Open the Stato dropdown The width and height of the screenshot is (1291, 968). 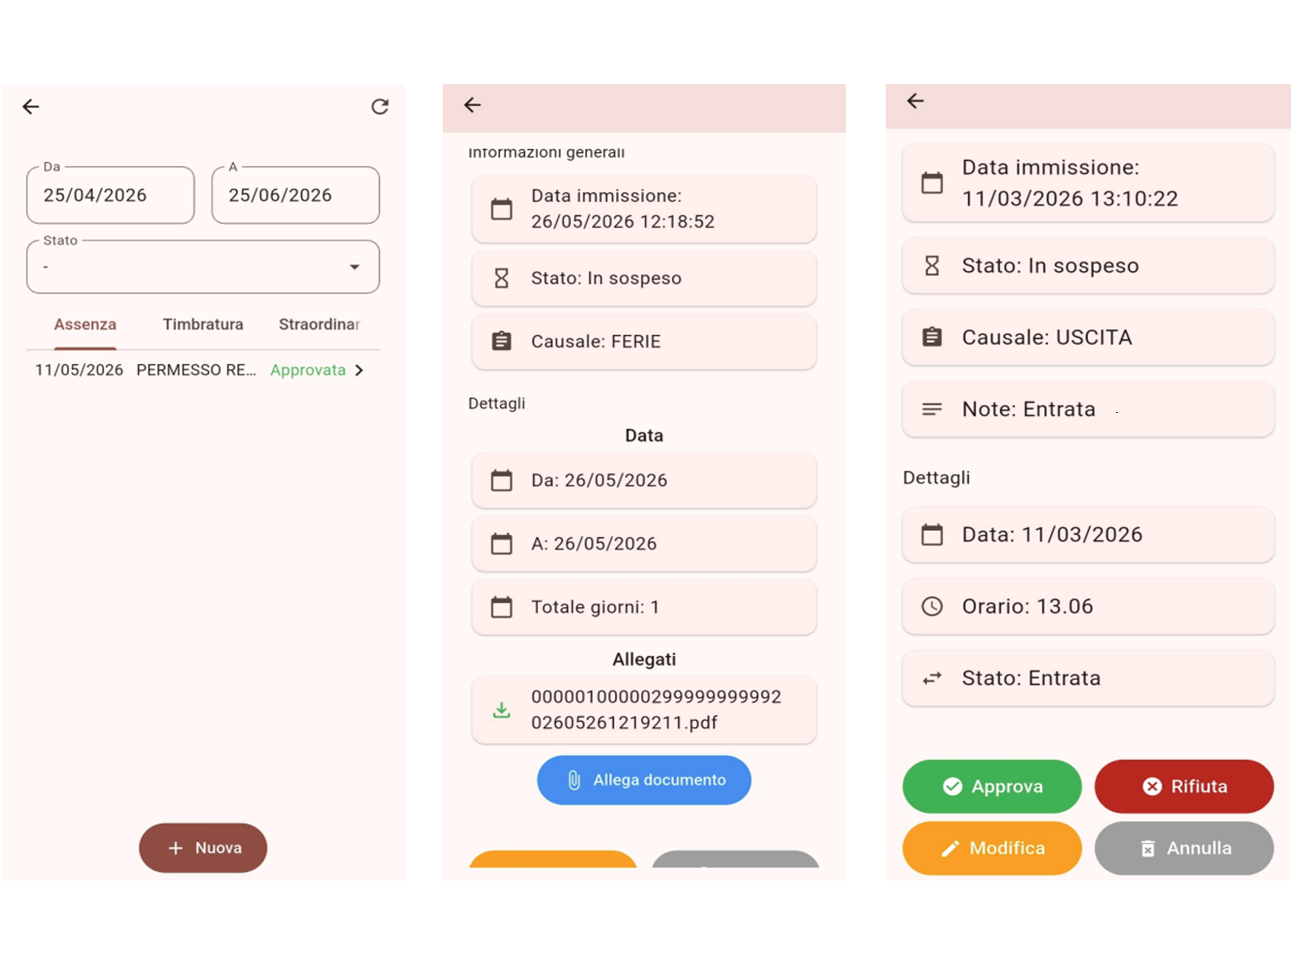pyautogui.click(x=203, y=267)
